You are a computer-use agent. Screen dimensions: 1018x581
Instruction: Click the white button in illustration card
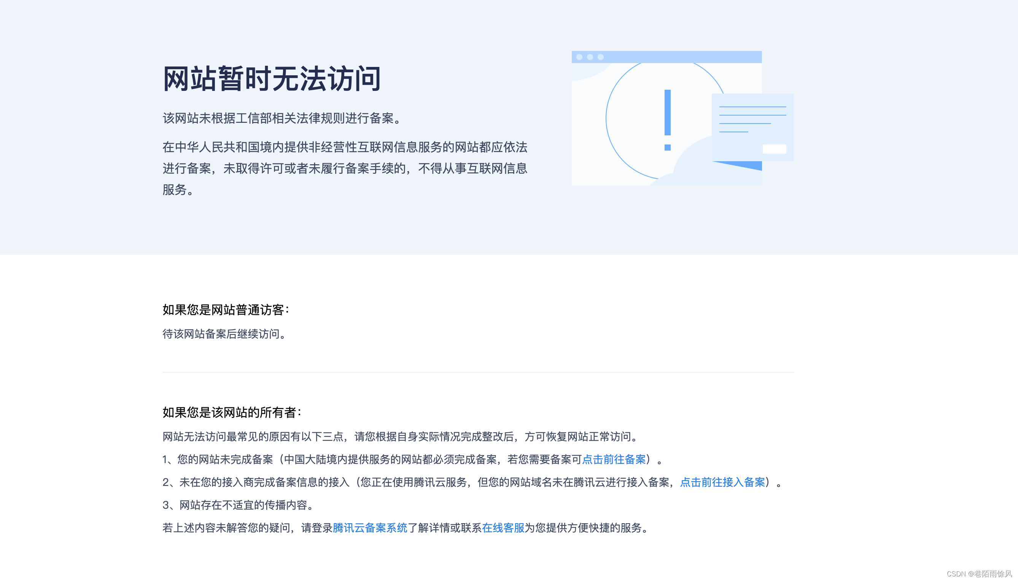pos(774,149)
